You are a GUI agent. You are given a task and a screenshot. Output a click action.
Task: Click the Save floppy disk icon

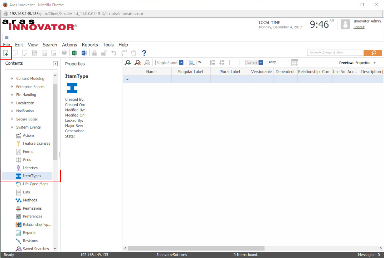click(x=35, y=53)
